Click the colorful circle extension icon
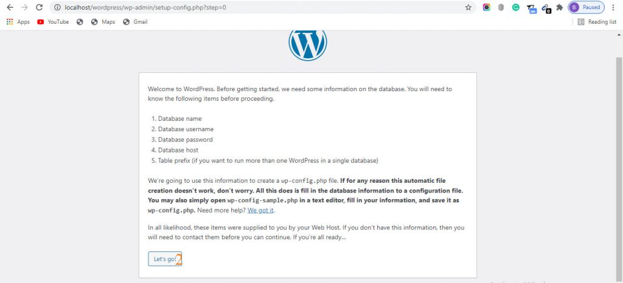 pos(486,7)
